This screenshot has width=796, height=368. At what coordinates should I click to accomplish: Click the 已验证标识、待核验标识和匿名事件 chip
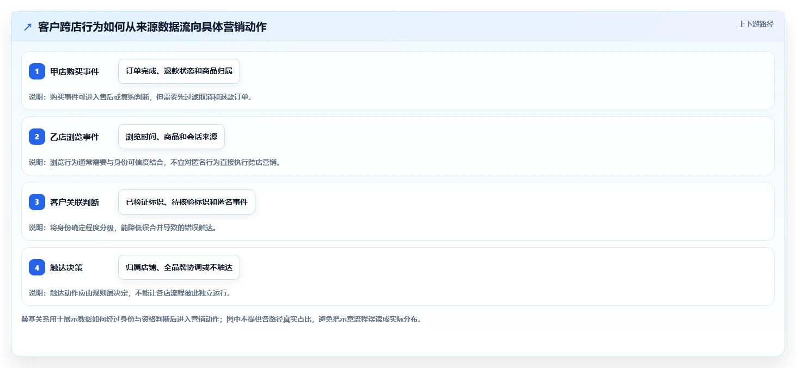click(x=187, y=202)
